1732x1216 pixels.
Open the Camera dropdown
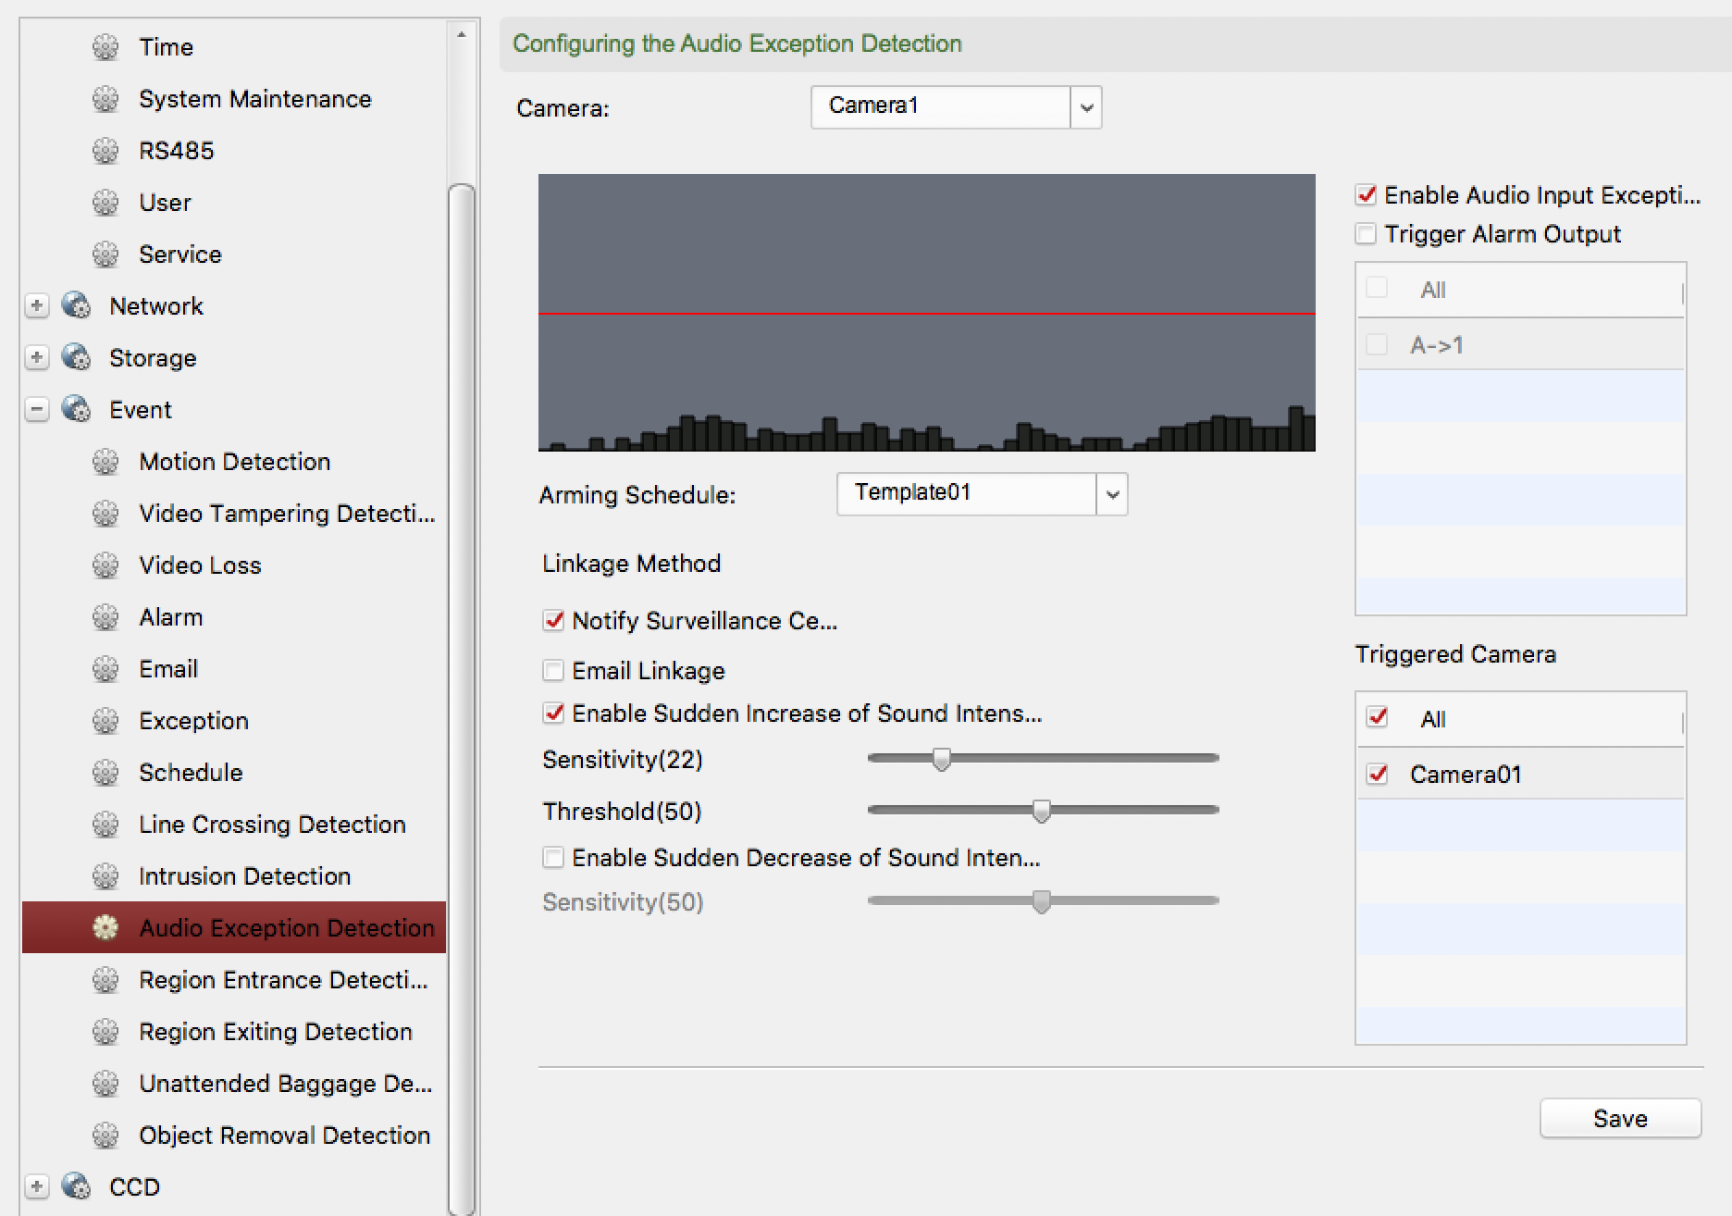click(1085, 106)
